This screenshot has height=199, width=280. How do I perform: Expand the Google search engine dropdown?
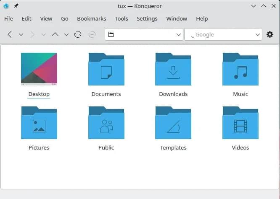coord(257,34)
